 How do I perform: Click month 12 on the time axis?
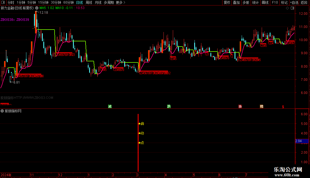pos(60,175)
